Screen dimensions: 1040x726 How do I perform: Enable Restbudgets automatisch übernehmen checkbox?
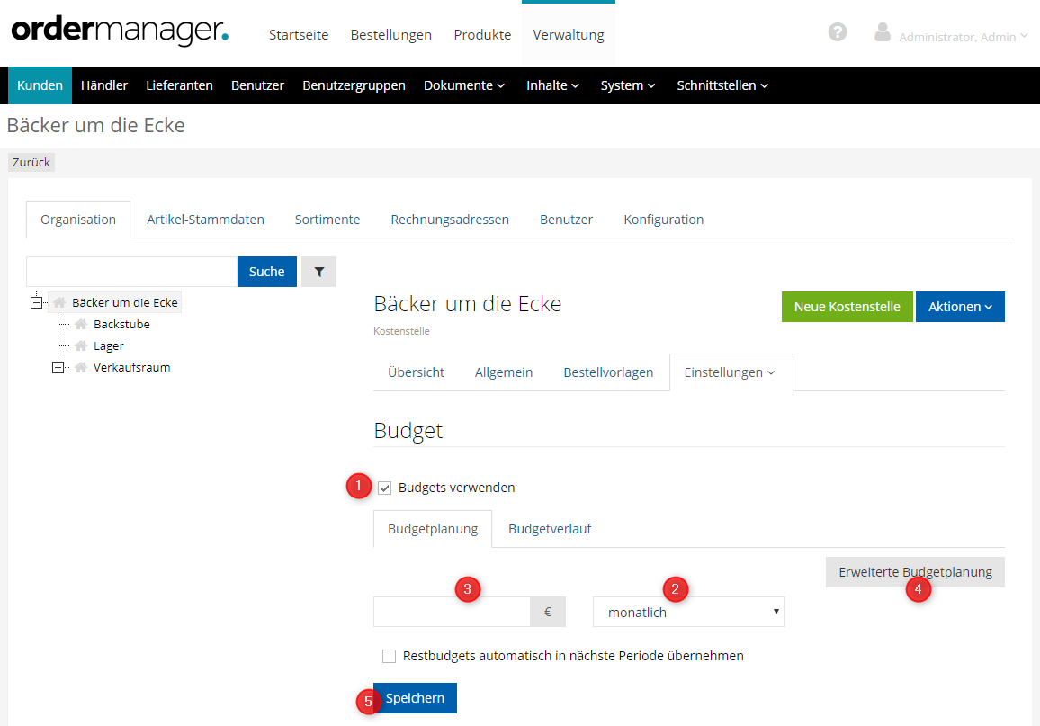point(389,657)
